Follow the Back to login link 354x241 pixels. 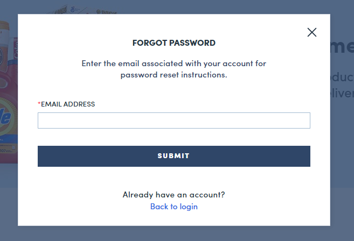click(x=173, y=207)
